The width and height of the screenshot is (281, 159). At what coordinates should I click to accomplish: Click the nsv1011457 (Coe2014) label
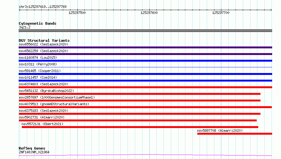[x=38, y=77]
